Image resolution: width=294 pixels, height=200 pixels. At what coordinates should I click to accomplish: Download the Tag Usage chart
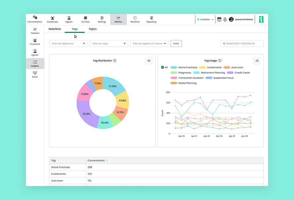(x=257, y=61)
